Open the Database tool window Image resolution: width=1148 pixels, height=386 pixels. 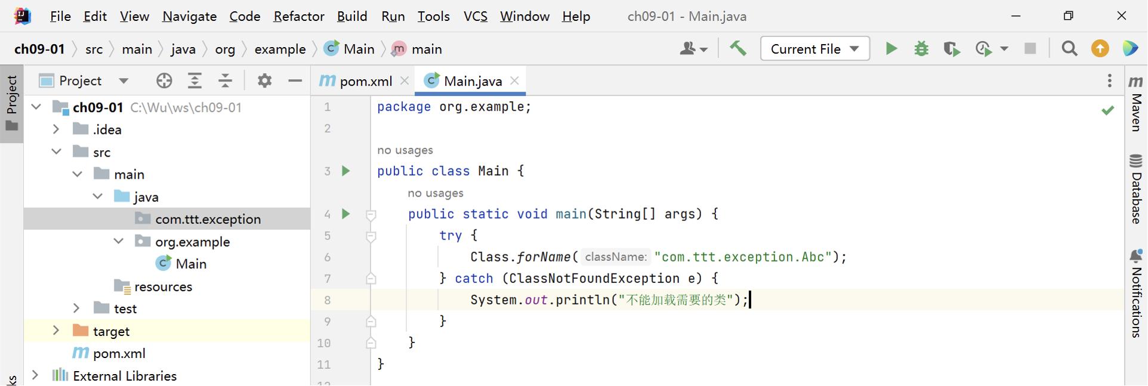[1136, 189]
